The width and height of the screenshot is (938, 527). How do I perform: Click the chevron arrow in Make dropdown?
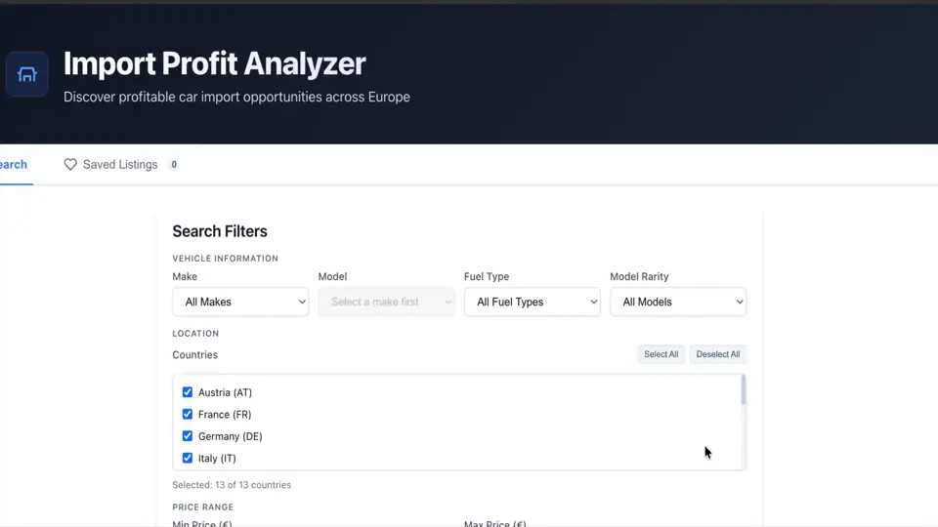[301, 303]
